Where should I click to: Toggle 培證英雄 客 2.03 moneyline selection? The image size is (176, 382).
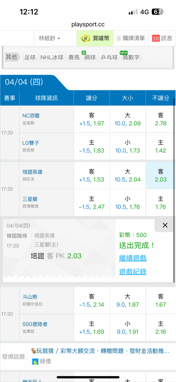tap(160, 175)
